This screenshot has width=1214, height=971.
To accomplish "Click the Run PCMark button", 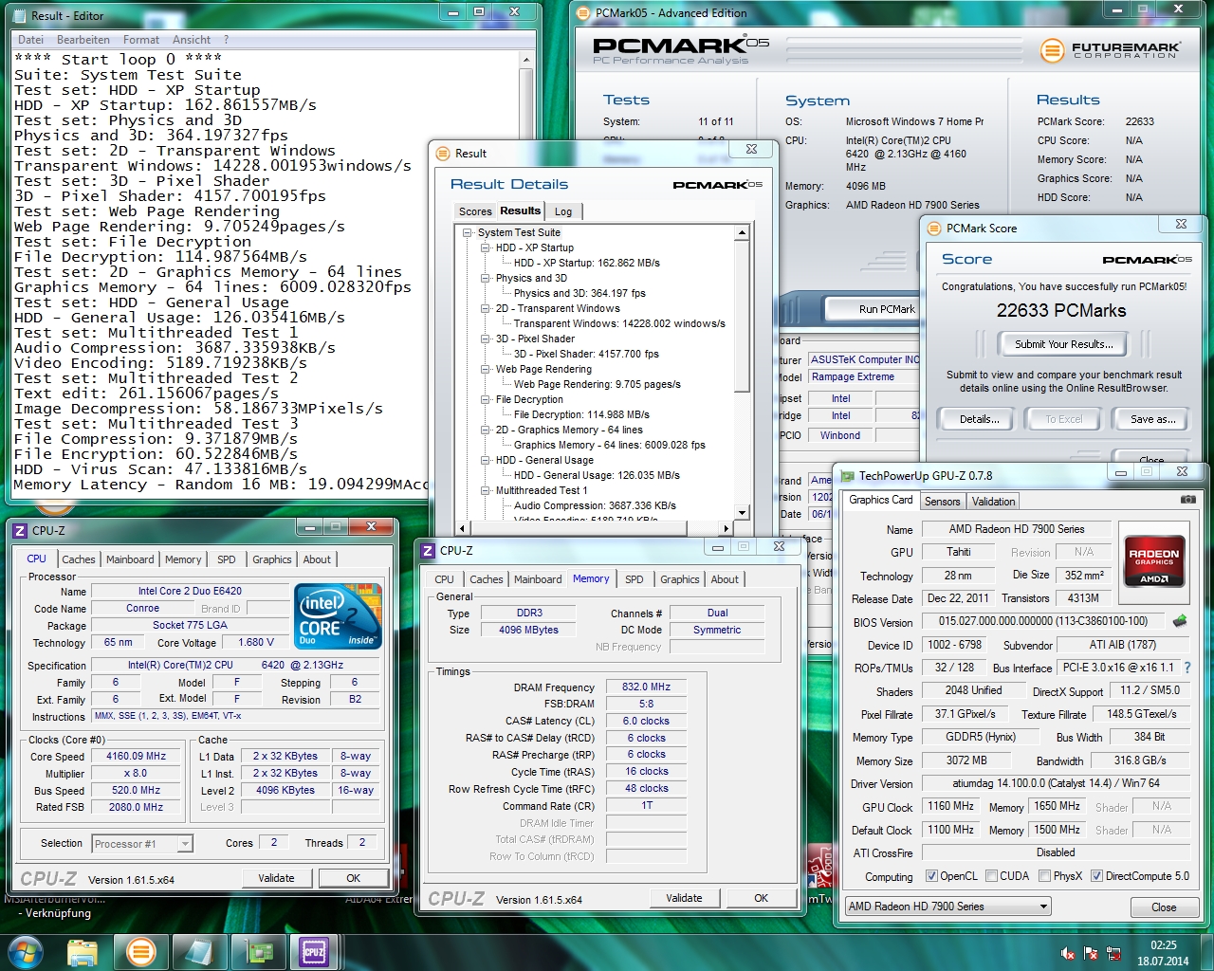I will click(x=886, y=309).
